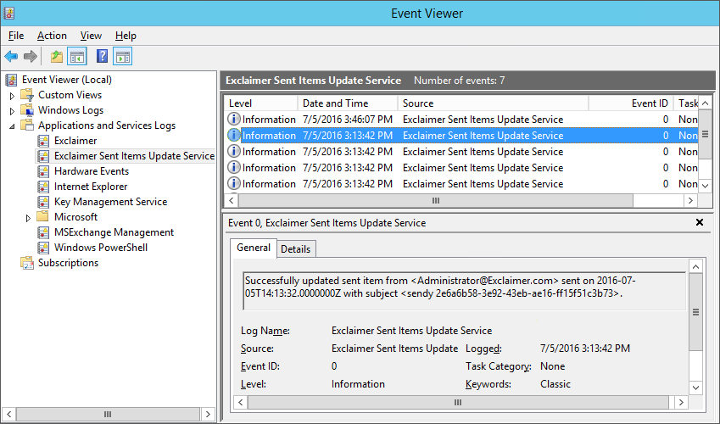Click info icon of 3:46:07 PM event

click(234, 119)
